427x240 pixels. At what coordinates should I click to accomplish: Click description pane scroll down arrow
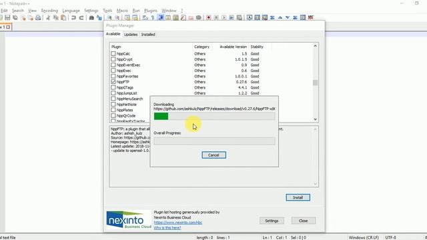point(315,184)
